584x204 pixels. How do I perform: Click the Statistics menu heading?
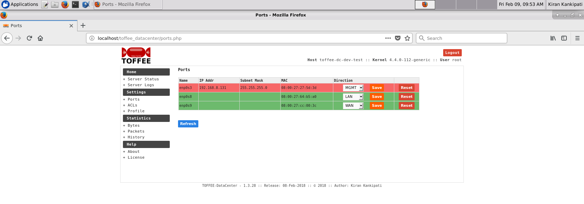pos(146,118)
